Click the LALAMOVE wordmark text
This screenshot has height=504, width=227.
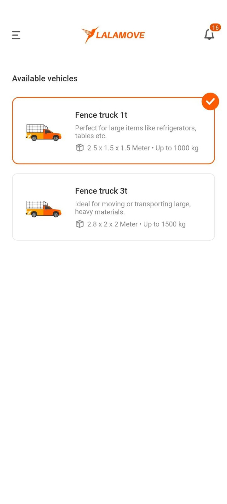(x=120, y=35)
